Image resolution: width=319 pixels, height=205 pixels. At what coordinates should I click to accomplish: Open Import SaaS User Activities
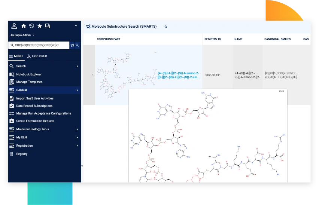(x=44, y=98)
